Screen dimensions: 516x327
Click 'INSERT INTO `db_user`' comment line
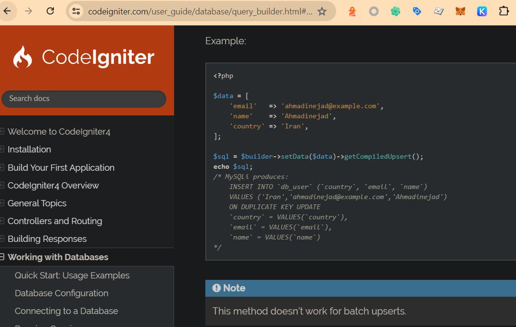pyautogui.click(x=328, y=187)
